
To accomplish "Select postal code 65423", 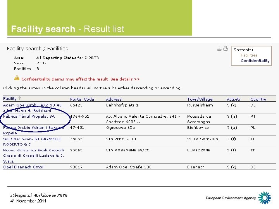I will point(76,105).
